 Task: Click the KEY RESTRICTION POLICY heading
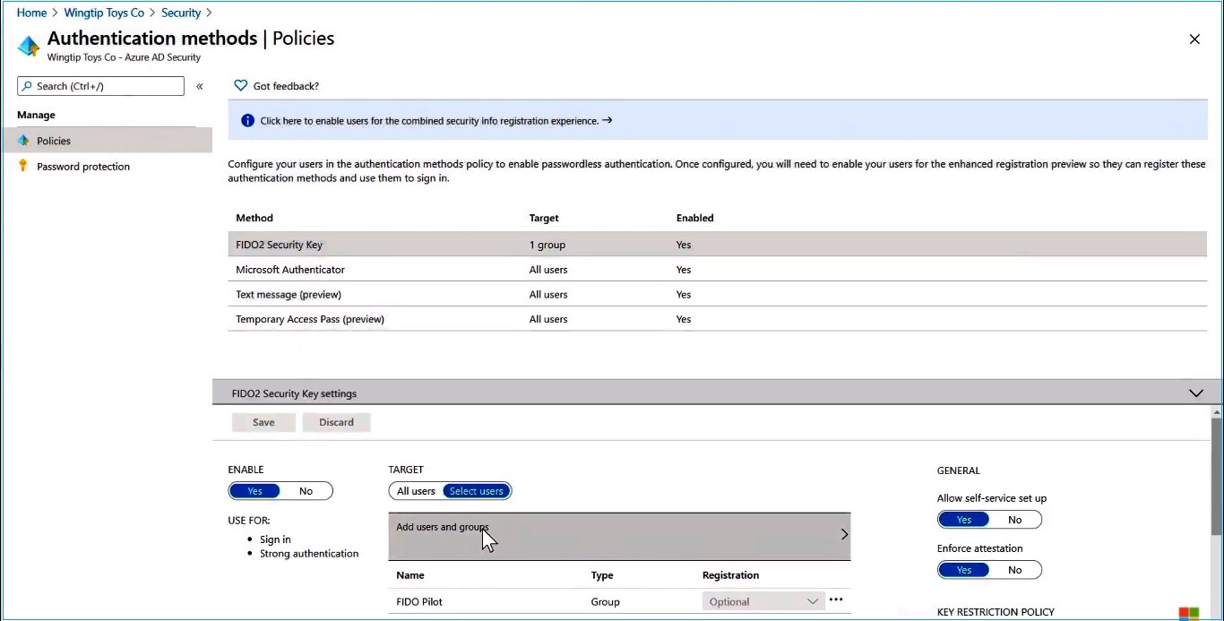[x=996, y=612]
